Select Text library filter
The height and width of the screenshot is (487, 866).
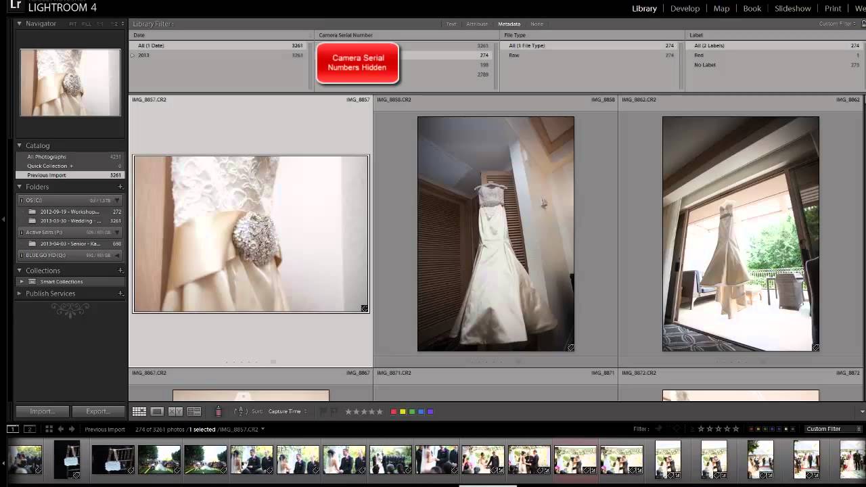451,24
